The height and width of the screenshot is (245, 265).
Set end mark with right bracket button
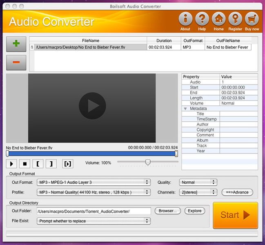(51, 164)
